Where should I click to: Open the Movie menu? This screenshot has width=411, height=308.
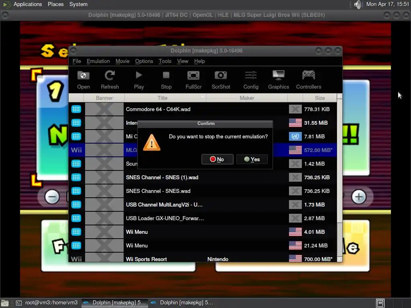[122, 61]
